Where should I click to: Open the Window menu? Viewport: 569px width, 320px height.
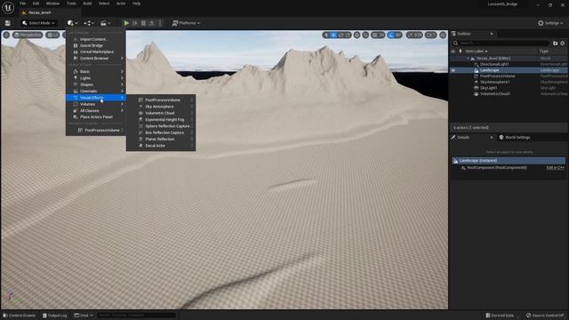[x=52, y=4]
